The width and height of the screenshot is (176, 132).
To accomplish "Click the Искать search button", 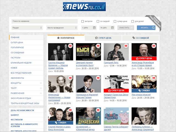I will [x=146, y=28].
